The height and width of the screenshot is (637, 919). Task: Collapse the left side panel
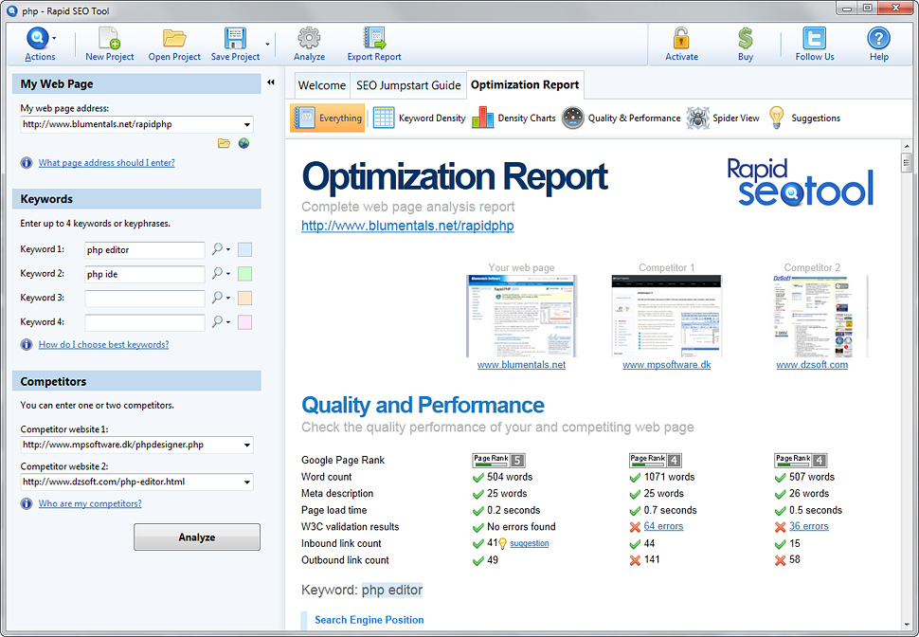pos(271,83)
